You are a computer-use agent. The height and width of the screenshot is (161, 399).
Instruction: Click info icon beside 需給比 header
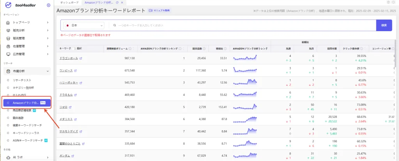click(x=226, y=48)
